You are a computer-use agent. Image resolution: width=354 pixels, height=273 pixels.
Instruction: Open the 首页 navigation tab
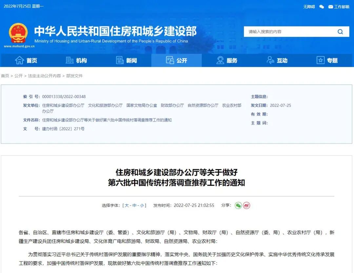(25, 60)
